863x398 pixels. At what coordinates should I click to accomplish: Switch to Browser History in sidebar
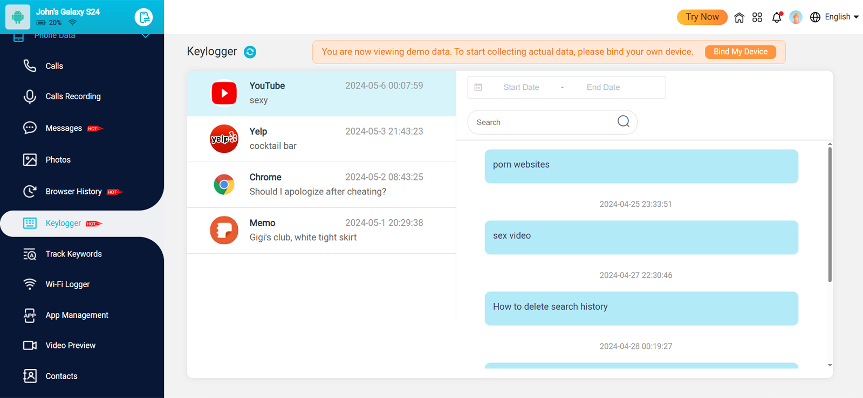[73, 192]
